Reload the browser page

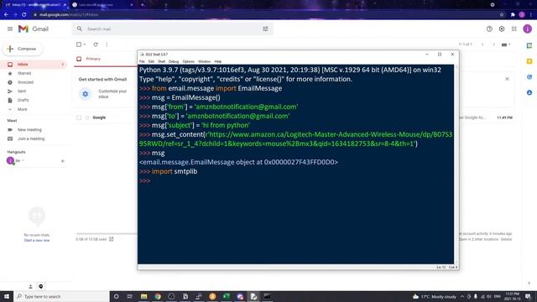(24, 15)
